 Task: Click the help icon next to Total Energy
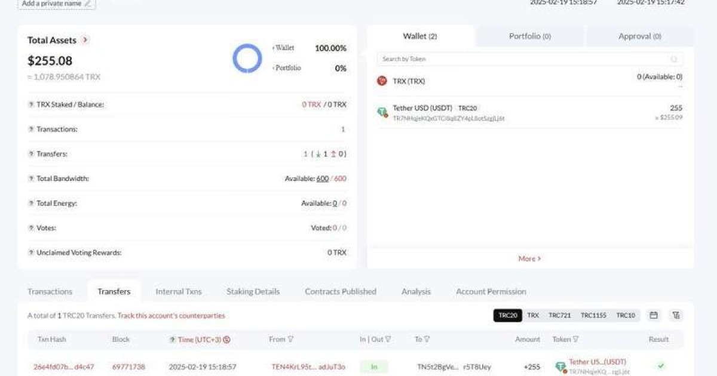point(31,204)
